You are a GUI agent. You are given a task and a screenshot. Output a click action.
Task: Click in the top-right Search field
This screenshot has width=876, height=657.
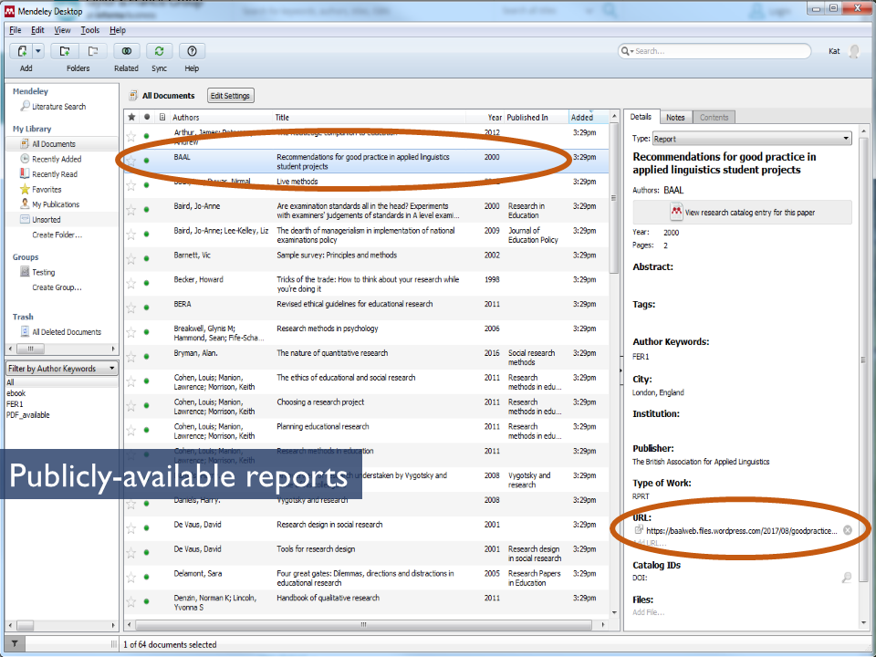click(x=721, y=51)
